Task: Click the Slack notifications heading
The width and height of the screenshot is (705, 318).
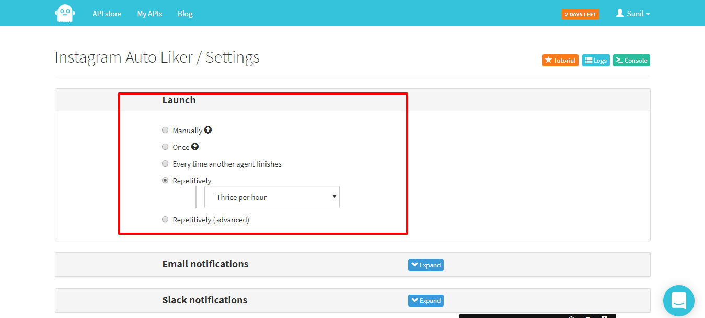Action: [205, 300]
